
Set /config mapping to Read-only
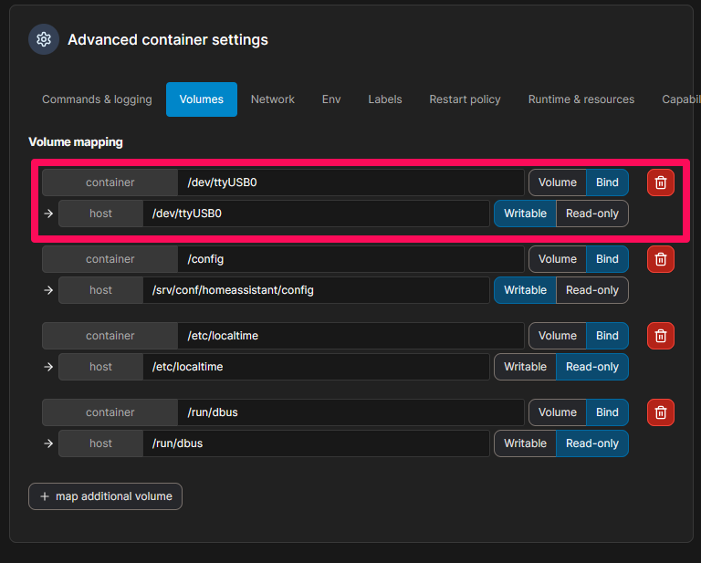pos(591,290)
